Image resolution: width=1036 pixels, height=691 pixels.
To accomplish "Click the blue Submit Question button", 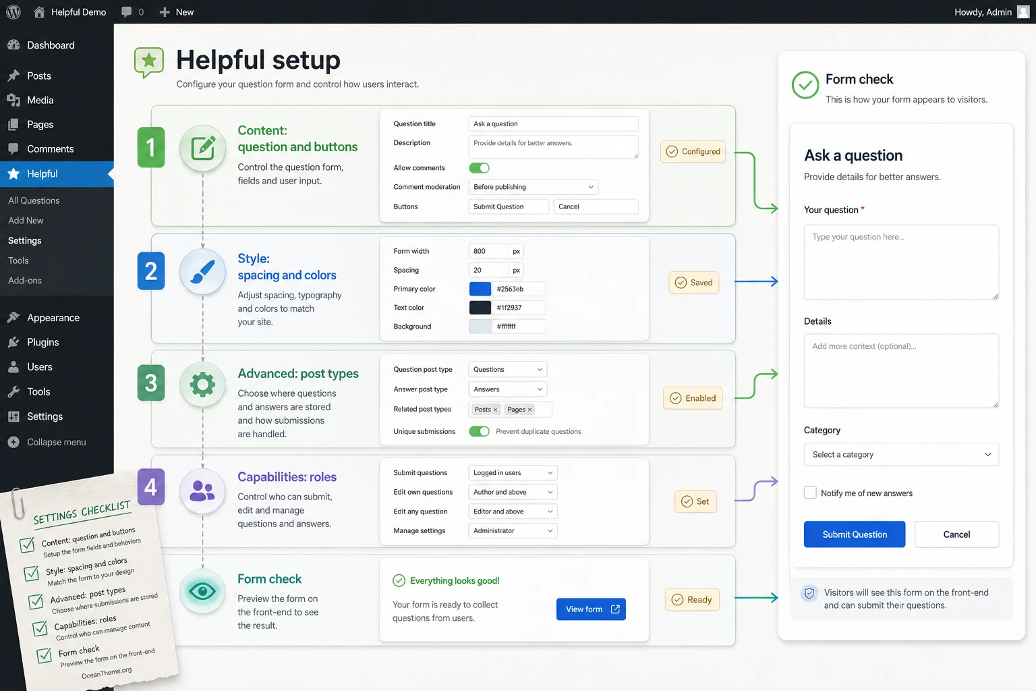I will click(x=855, y=534).
